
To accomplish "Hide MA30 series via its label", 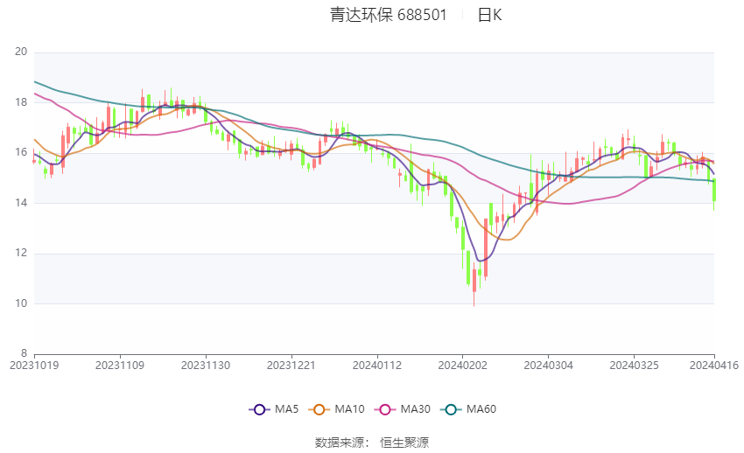I will pos(416,409).
